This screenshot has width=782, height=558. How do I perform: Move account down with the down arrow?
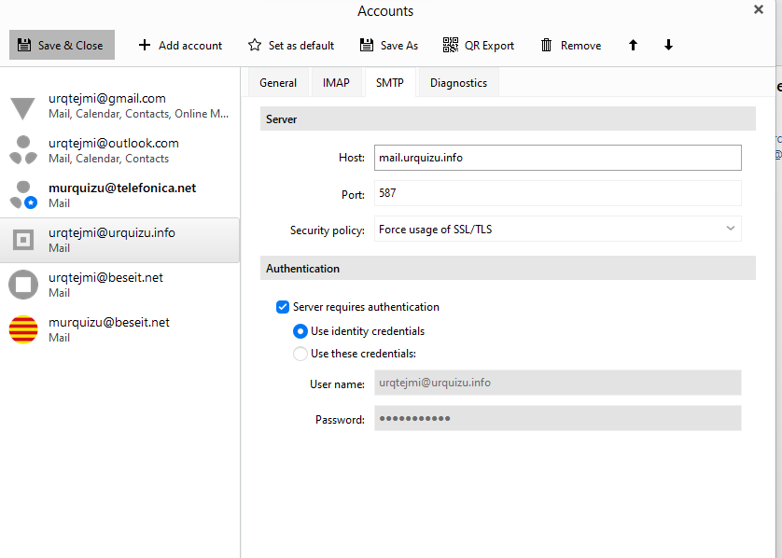(668, 45)
